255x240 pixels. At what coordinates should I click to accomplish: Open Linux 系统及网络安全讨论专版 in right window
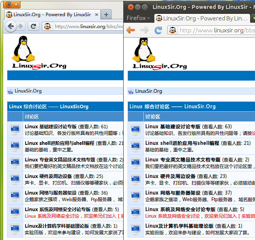180,209
